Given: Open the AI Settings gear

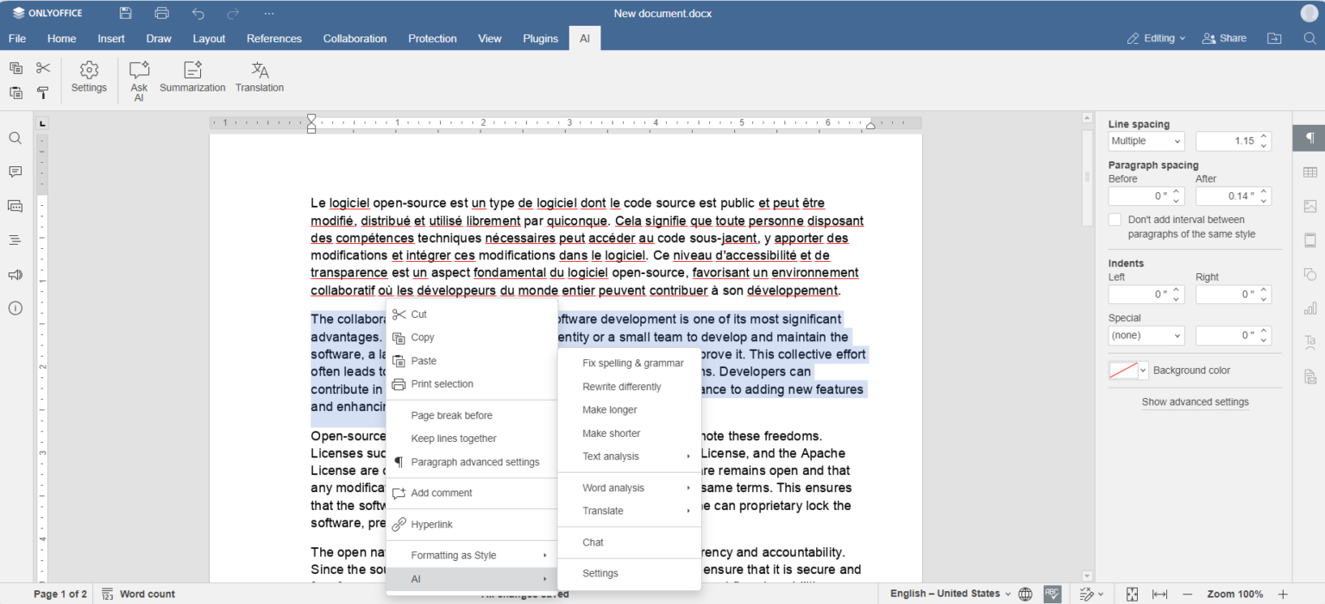Looking at the screenshot, I should click(x=89, y=78).
